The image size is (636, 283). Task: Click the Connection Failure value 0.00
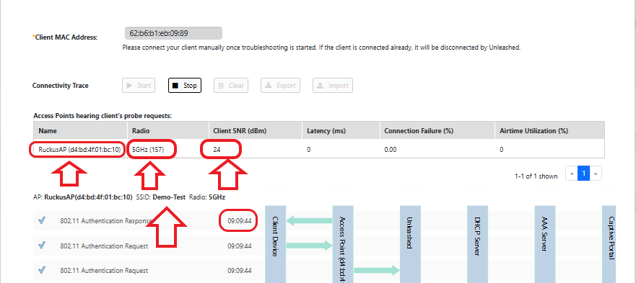tap(391, 149)
